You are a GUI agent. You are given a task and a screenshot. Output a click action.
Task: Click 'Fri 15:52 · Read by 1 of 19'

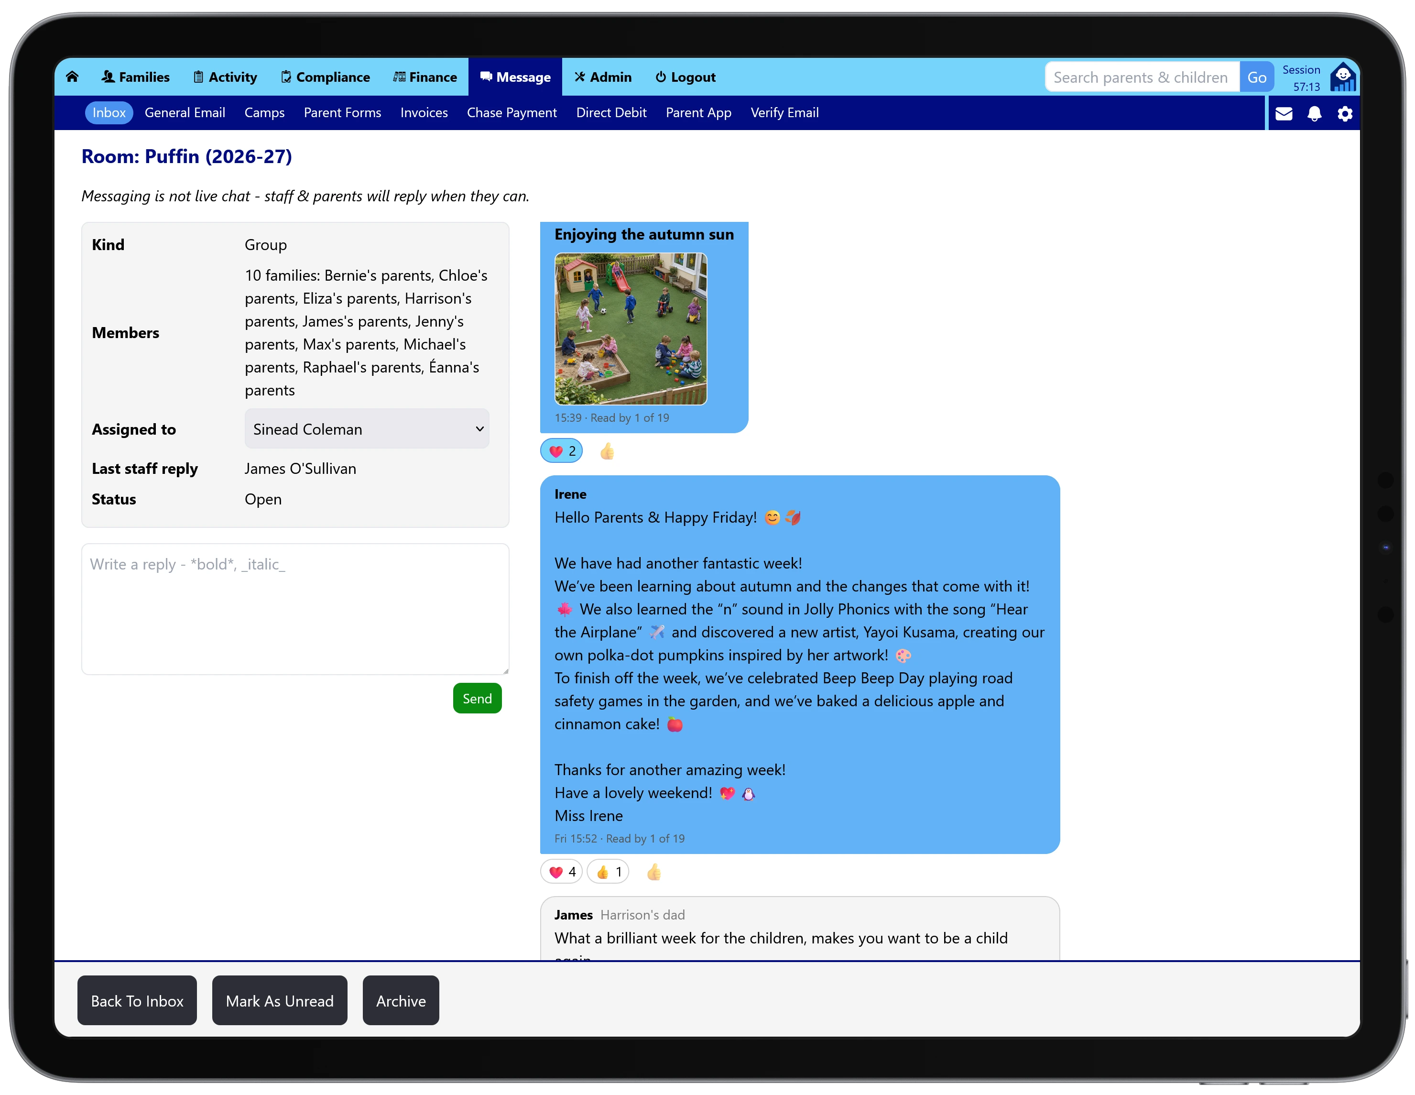point(620,838)
